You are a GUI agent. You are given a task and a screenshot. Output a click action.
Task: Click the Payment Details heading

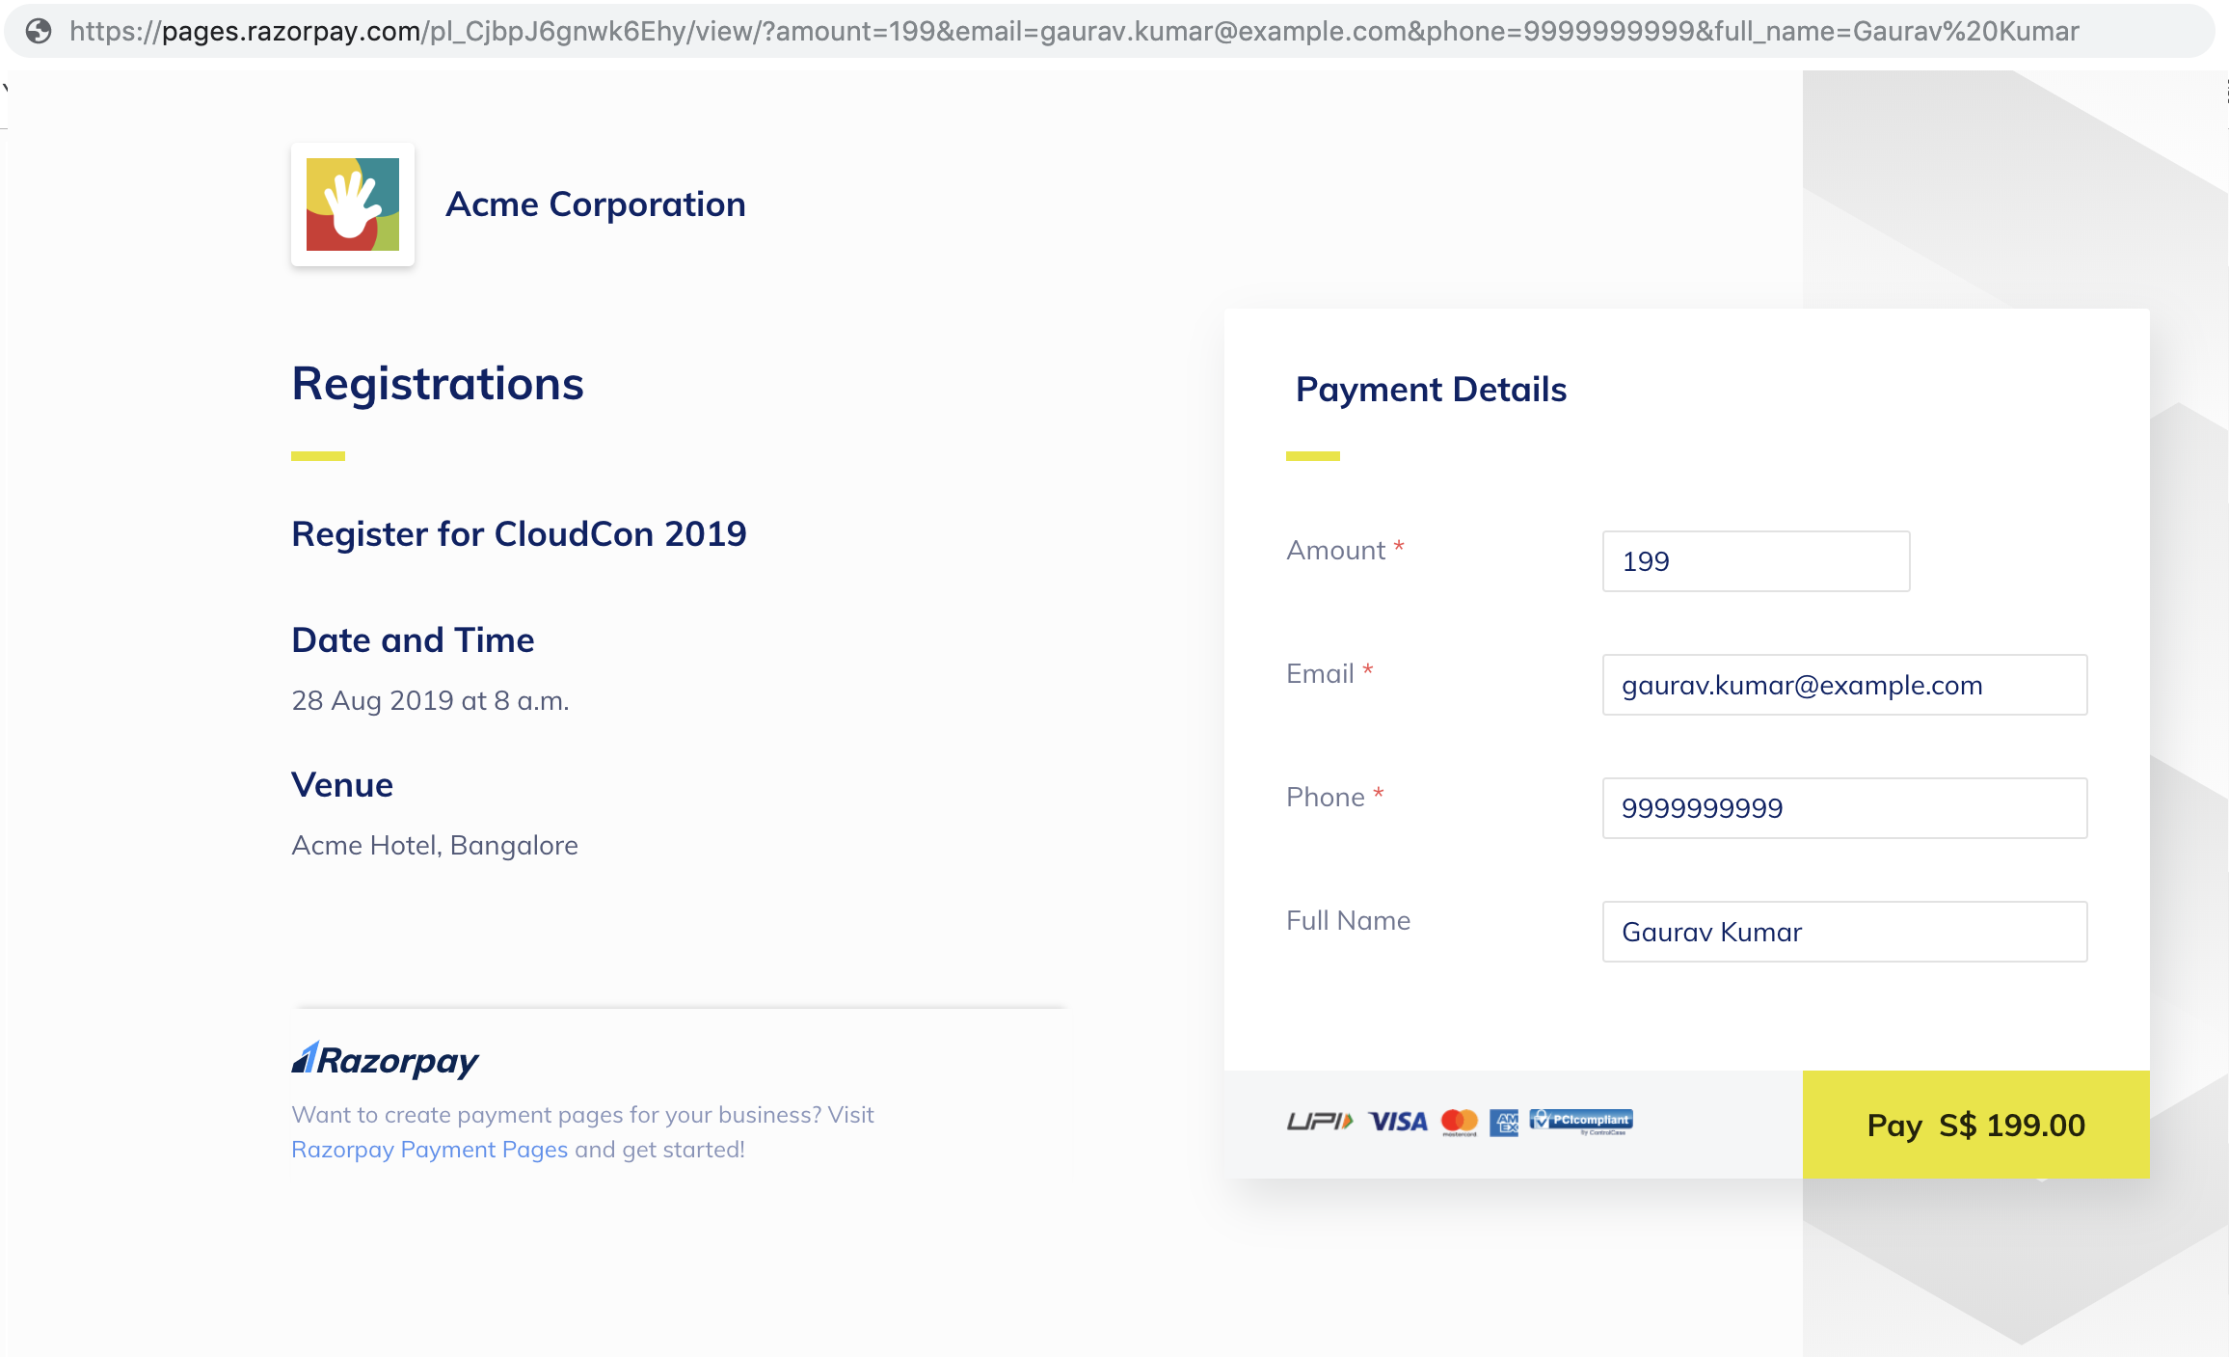tap(1431, 390)
